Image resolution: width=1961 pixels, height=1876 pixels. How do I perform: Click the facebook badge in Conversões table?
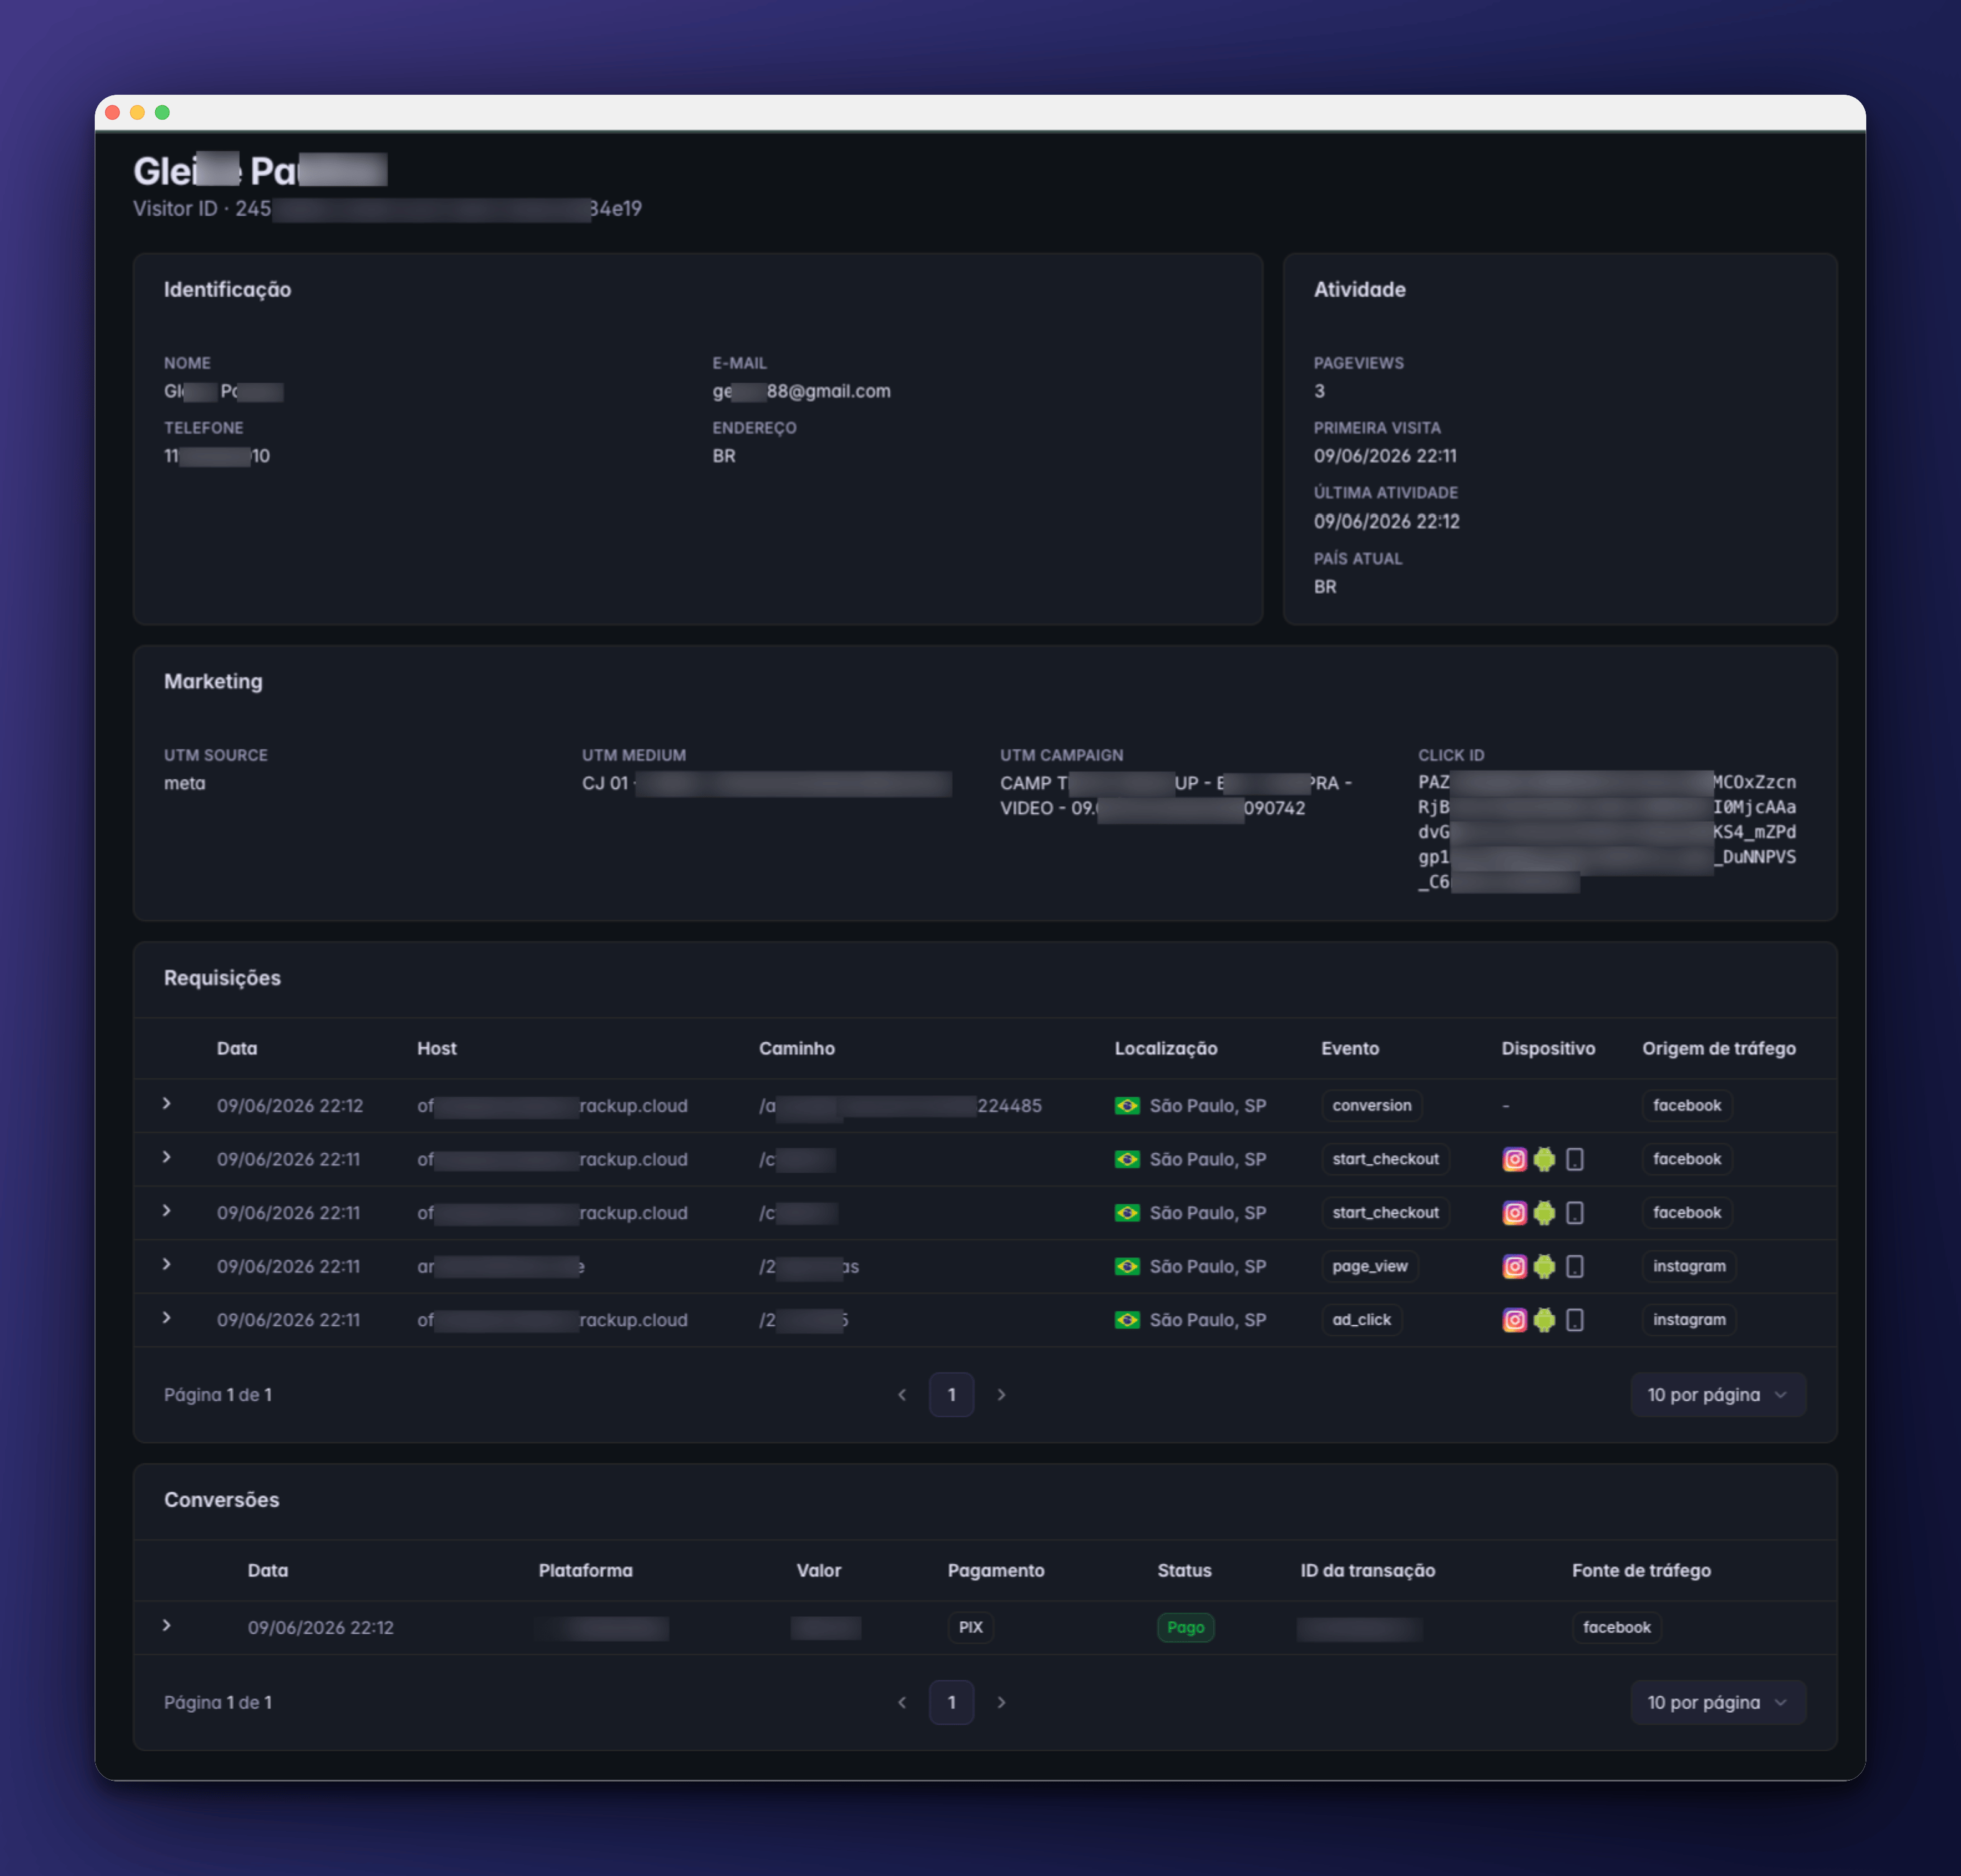tap(1616, 1627)
